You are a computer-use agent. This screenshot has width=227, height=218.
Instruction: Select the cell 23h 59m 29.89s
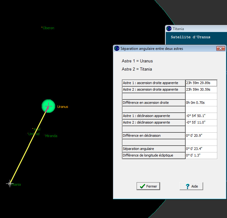point(201,83)
